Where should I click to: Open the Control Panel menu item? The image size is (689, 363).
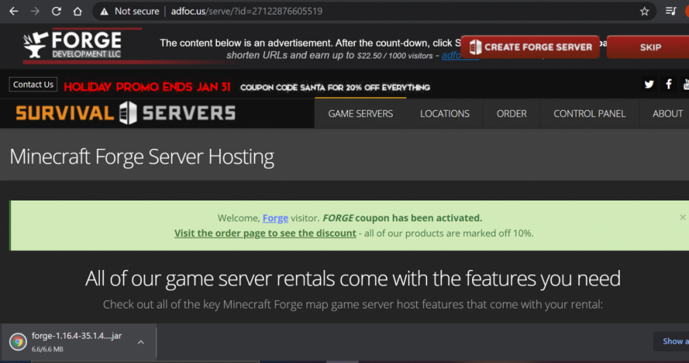589,114
